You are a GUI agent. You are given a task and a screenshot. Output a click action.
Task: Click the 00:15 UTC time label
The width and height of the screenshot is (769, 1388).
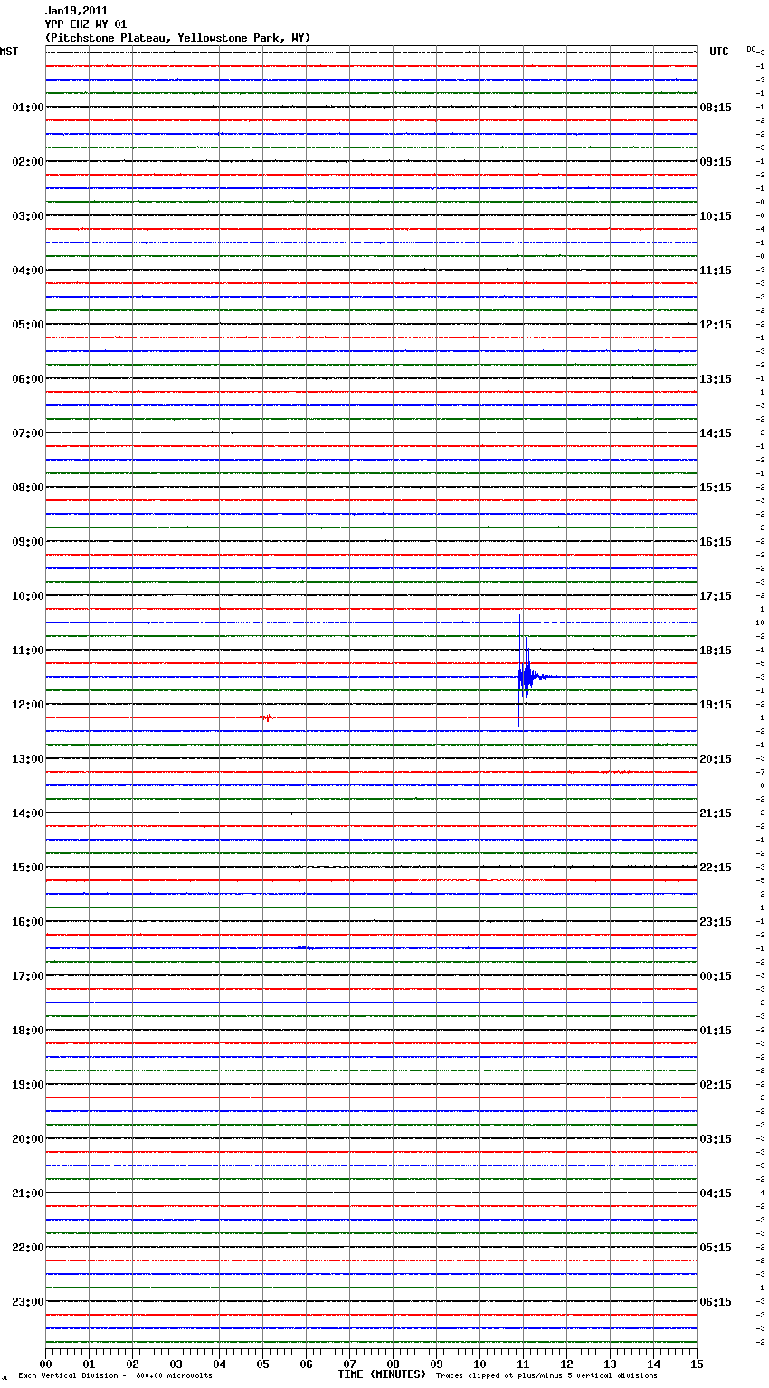point(716,976)
